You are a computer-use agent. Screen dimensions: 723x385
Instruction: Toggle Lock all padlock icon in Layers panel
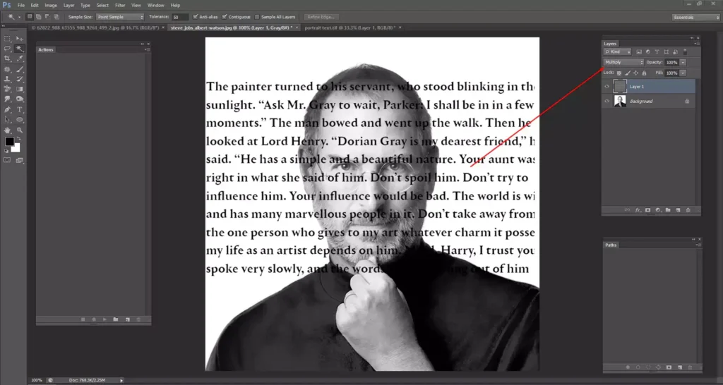pos(644,73)
